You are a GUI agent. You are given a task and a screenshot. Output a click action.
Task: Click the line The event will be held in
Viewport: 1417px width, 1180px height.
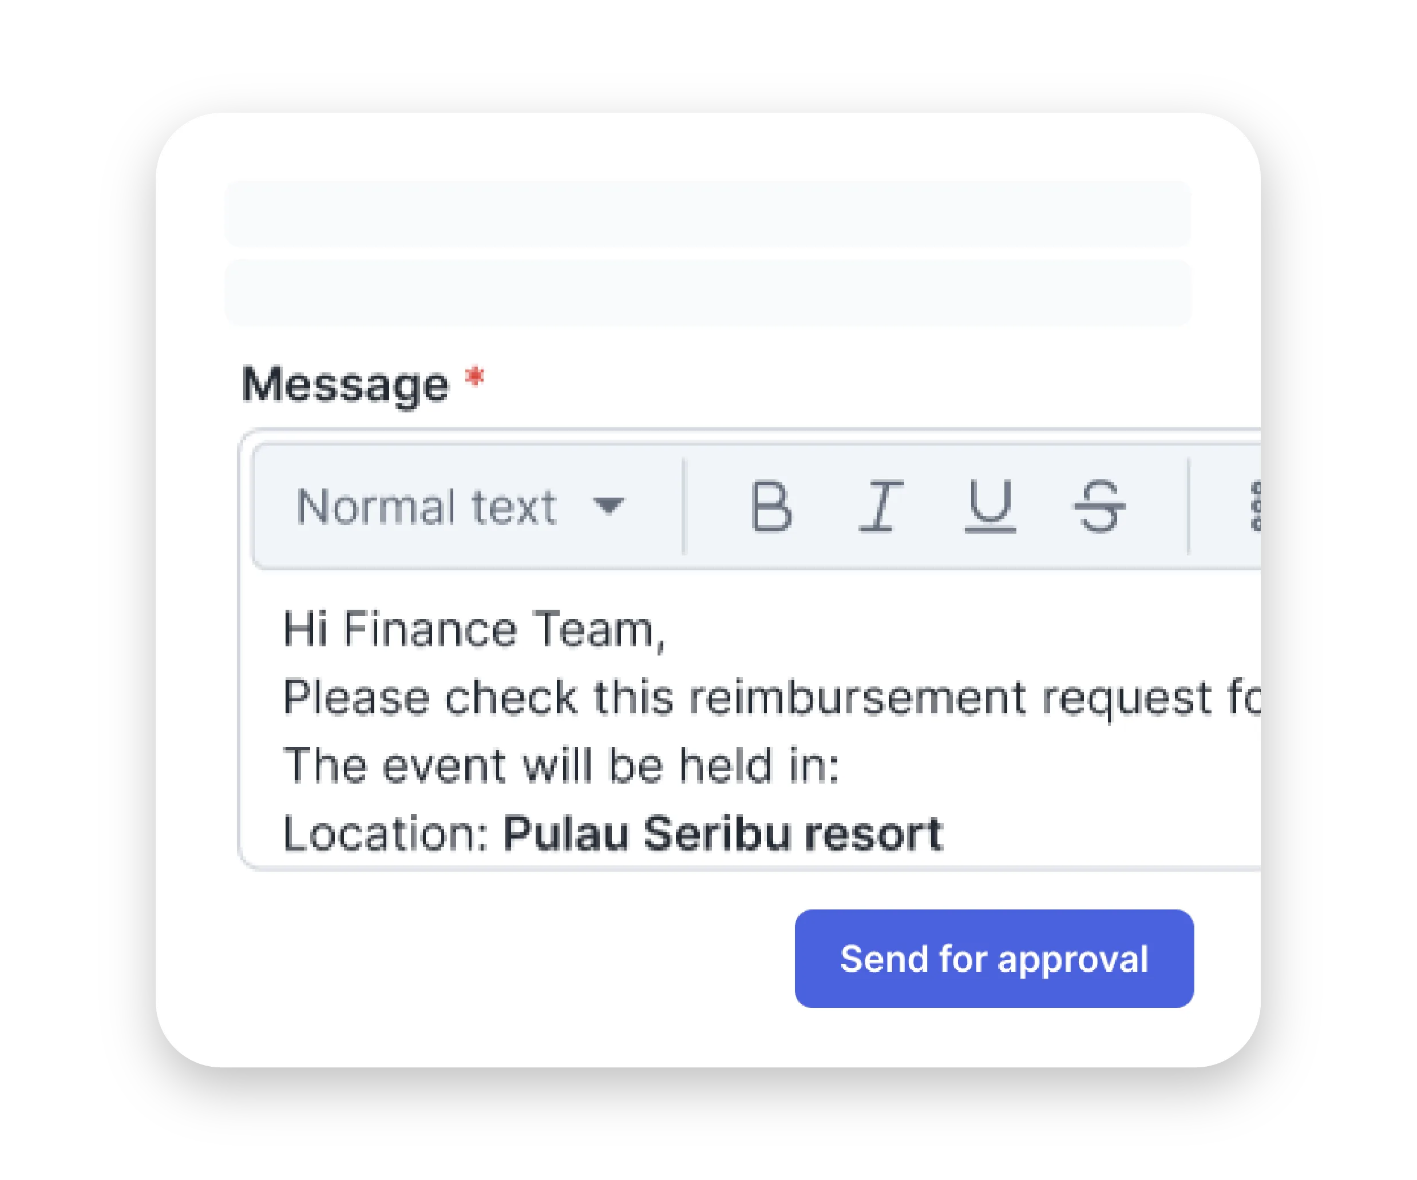[560, 766]
